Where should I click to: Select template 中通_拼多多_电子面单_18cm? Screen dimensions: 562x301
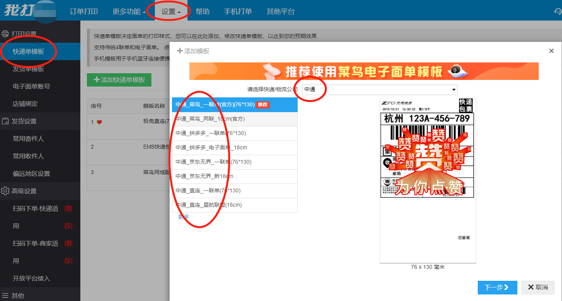(x=235, y=148)
